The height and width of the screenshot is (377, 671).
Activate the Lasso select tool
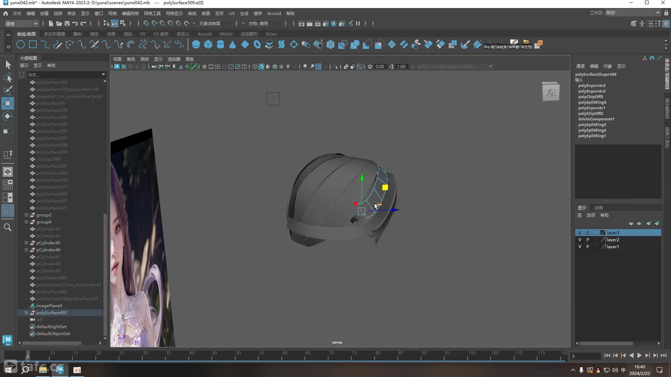(8, 77)
